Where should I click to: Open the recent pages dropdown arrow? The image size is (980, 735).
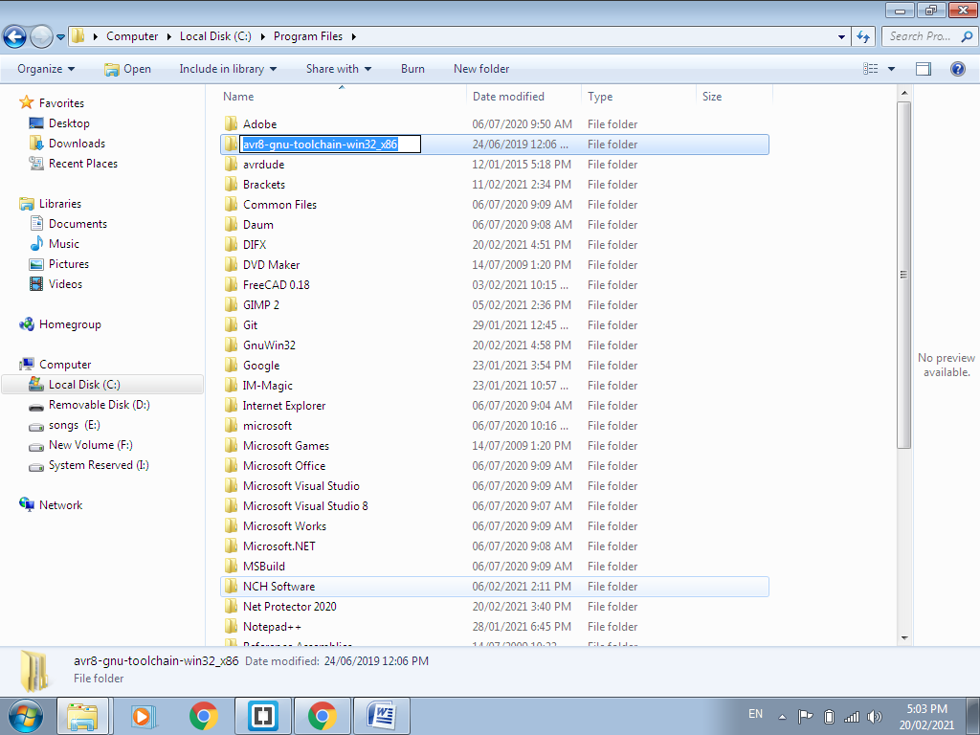[60, 37]
